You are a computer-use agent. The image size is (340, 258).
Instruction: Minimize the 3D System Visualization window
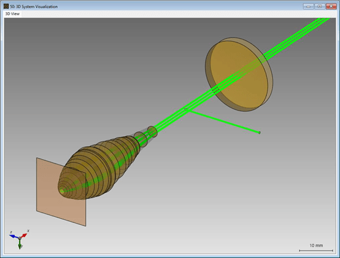(308, 7)
